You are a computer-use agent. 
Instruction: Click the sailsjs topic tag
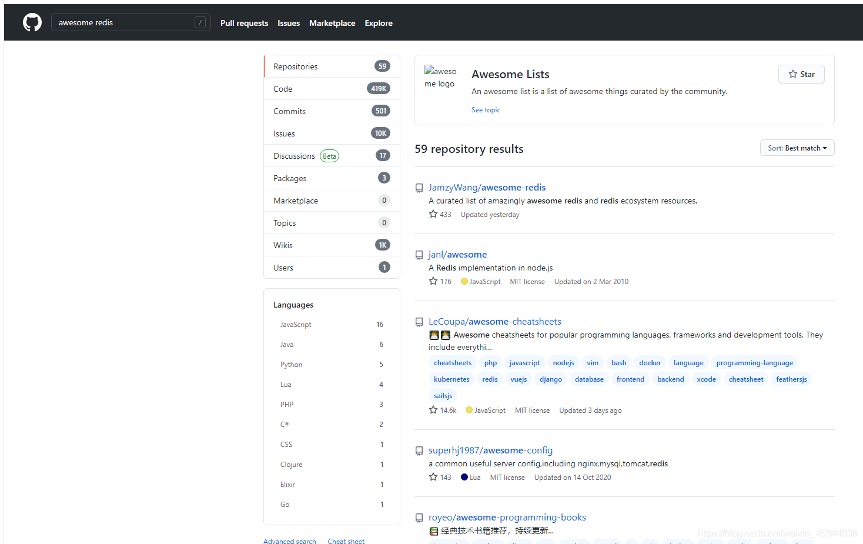coord(443,396)
